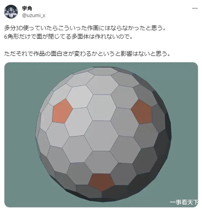
Task: Click the @uzumi_x handle
Action: (x=34, y=16)
